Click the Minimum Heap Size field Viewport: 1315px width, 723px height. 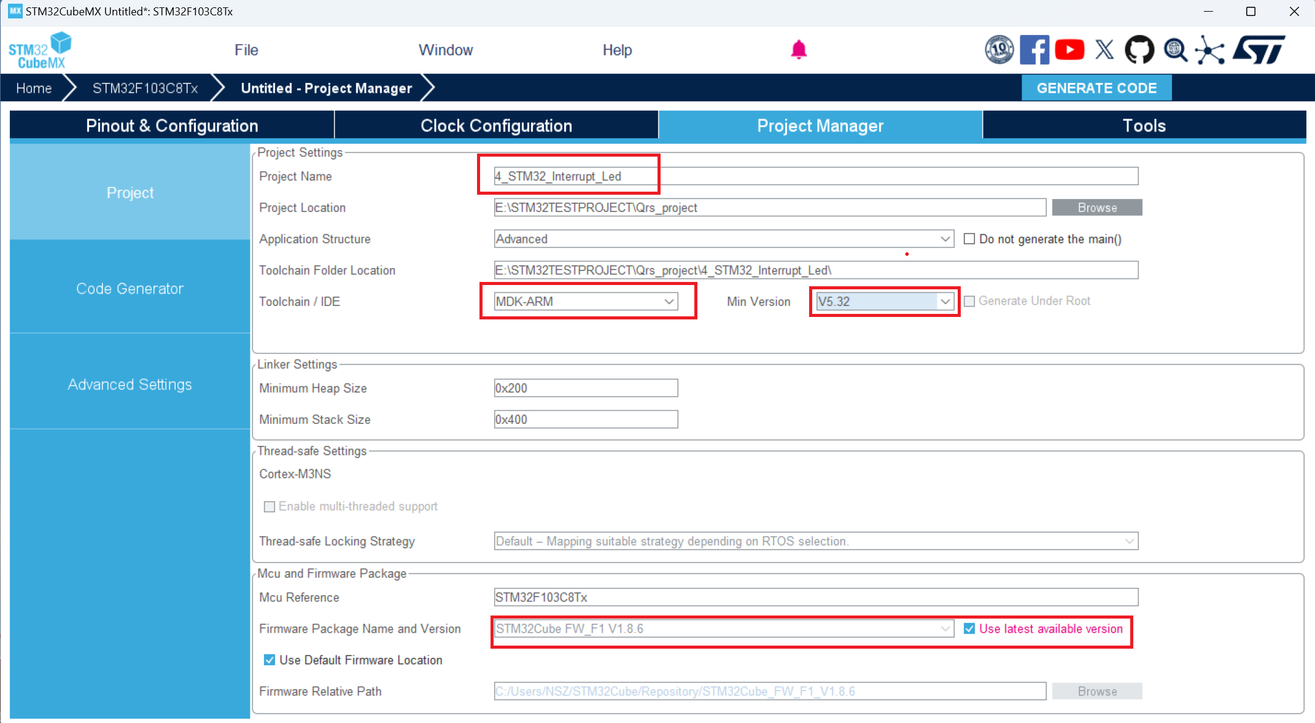[x=585, y=388]
